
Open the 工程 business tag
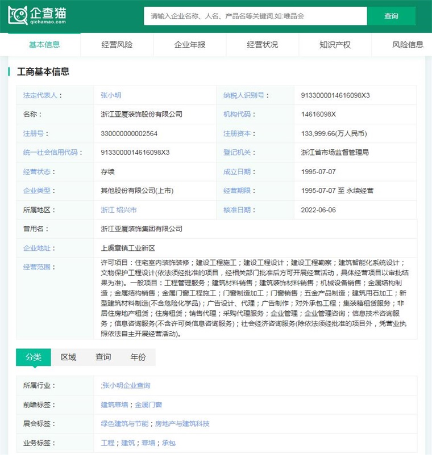coord(107,443)
